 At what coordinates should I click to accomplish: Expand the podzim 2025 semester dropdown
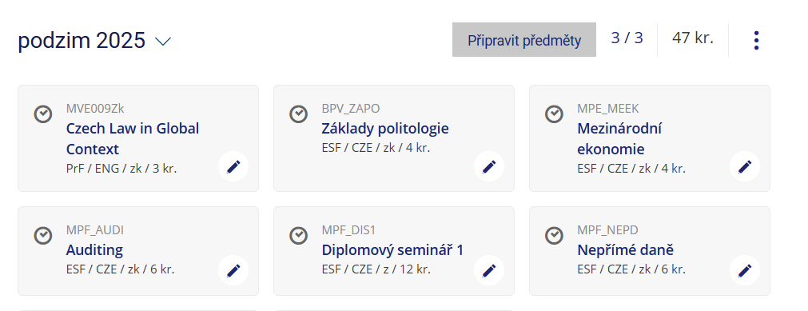[x=95, y=40]
